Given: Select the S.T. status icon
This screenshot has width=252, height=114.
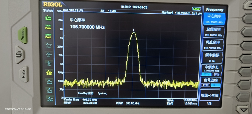Looking at the screenshot, I should pyautogui.click(x=49, y=54).
